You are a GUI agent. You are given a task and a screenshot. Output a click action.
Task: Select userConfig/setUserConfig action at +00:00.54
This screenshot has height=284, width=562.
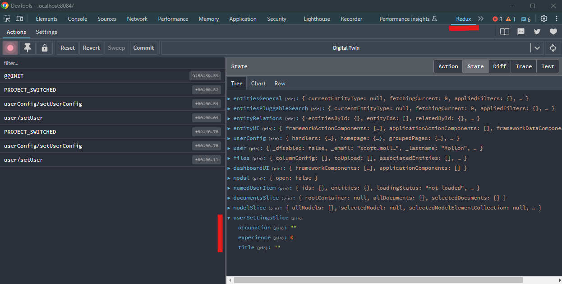(x=112, y=104)
